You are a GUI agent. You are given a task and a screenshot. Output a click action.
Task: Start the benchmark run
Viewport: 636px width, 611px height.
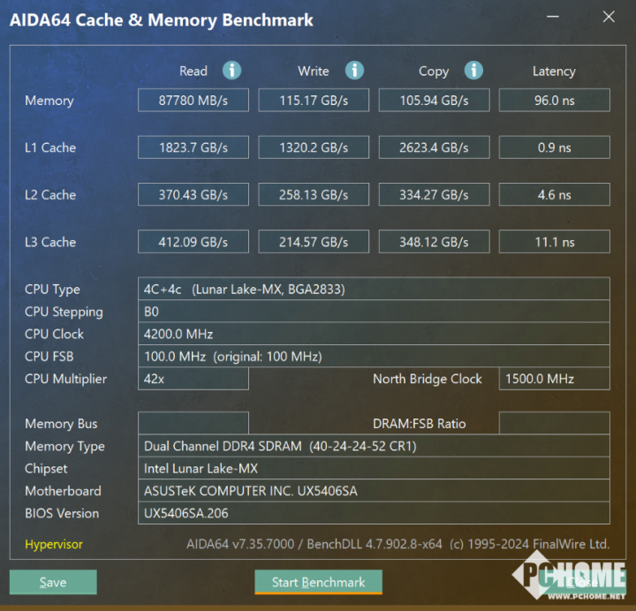(318, 582)
